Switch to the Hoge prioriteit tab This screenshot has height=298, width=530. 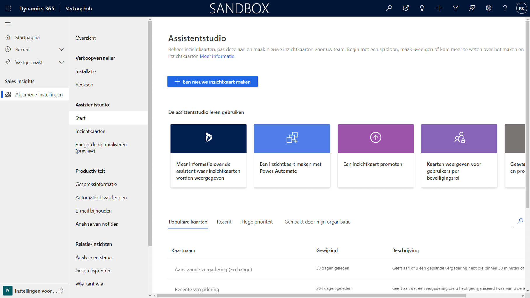[x=257, y=222]
